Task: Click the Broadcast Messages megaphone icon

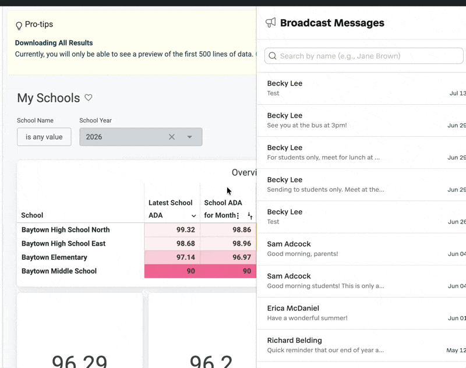Action: (270, 23)
